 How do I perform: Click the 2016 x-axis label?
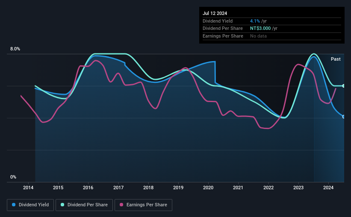pyautogui.click(x=88, y=188)
